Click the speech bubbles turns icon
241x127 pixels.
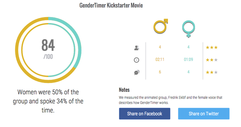pos(137,72)
